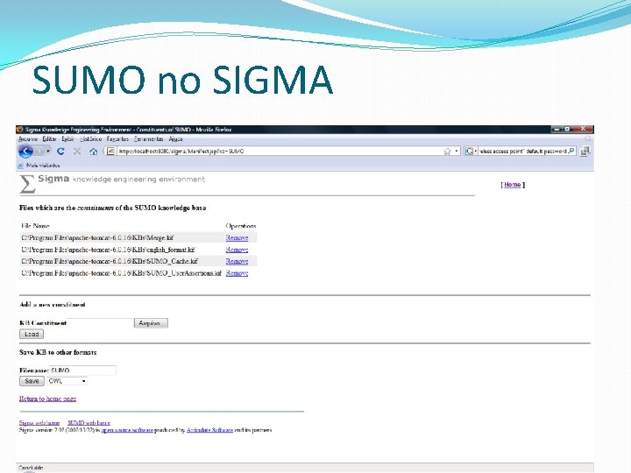This screenshot has height=473, width=631.
Task: Open the address bar history dropdown
Action: [x=457, y=152]
